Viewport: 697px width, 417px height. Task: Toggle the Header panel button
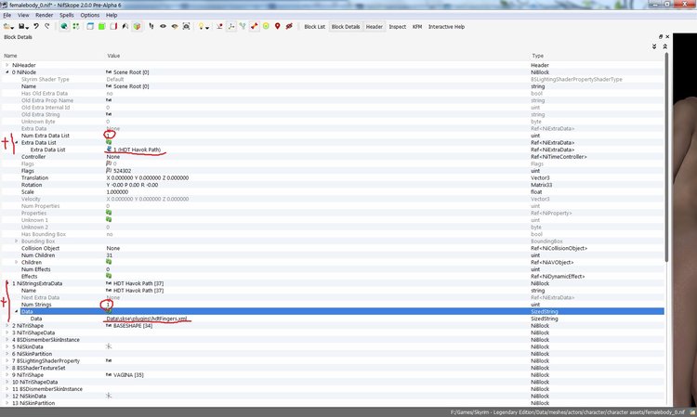click(375, 27)
